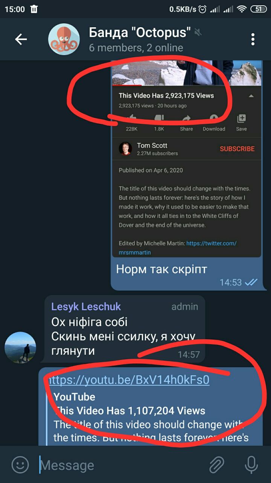The image size is (271, 483).
Task: Tap the Банда "Octopus" group title
Action: (x=140, y=32)
